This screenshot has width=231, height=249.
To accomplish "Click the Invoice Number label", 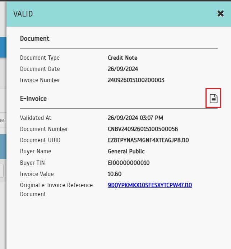I will (40, 80).
